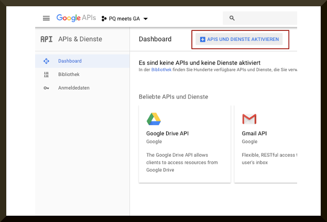Click the Google Drive API description text
Image resolution: width=327 pixels, height=222 pixels.
click(182, 162)
